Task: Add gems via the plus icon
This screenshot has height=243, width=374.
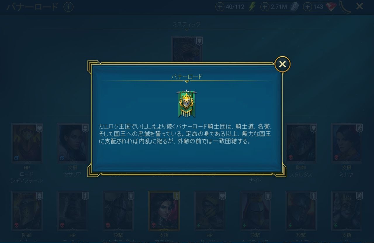Action: 307,7
